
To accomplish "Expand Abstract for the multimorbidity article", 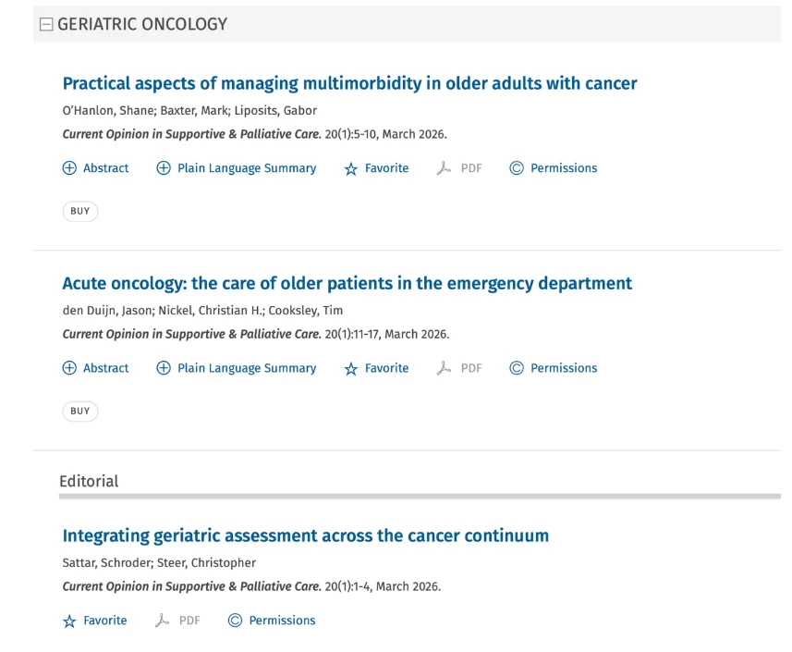I will (69, 168).
